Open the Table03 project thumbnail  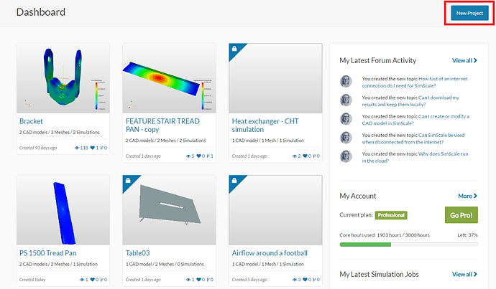[169, 210]
